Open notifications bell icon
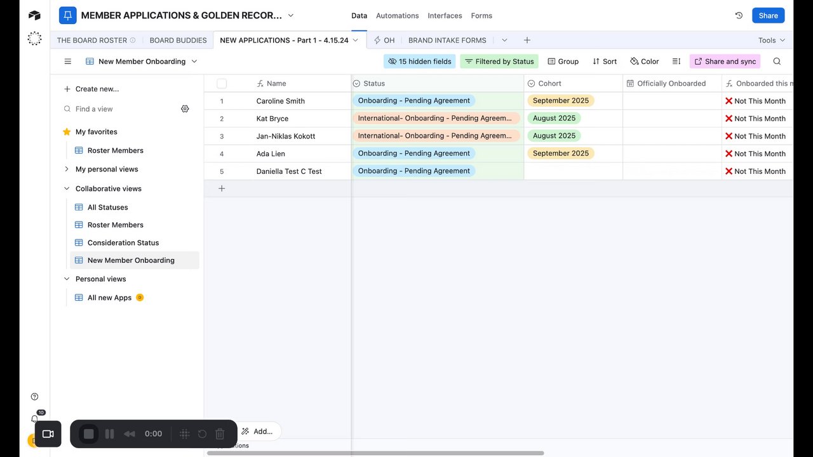The width and height of the screenshot is (813, 457). coord(34,419)
